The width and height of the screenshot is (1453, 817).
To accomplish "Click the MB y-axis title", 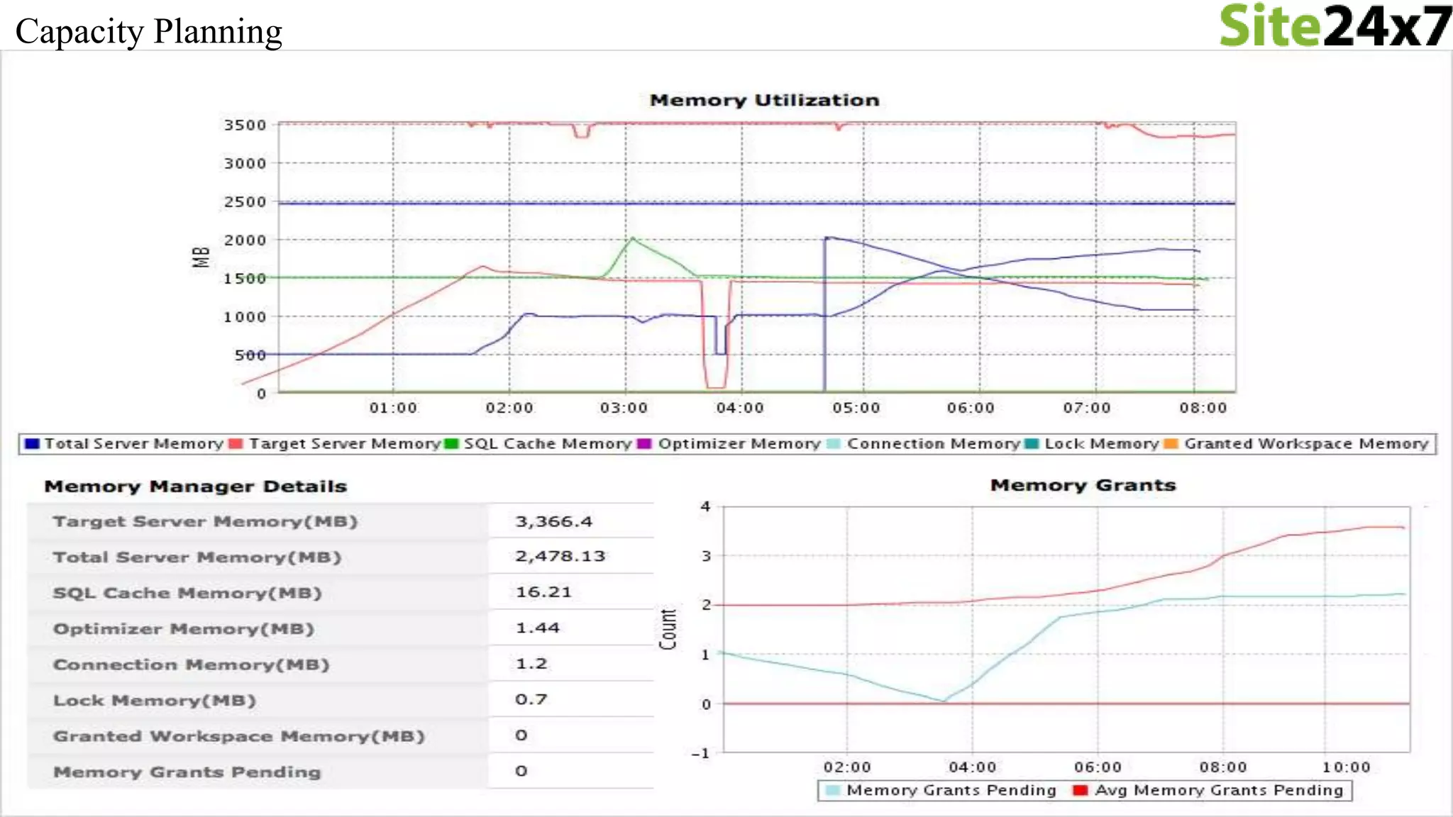I will point(201,257).
